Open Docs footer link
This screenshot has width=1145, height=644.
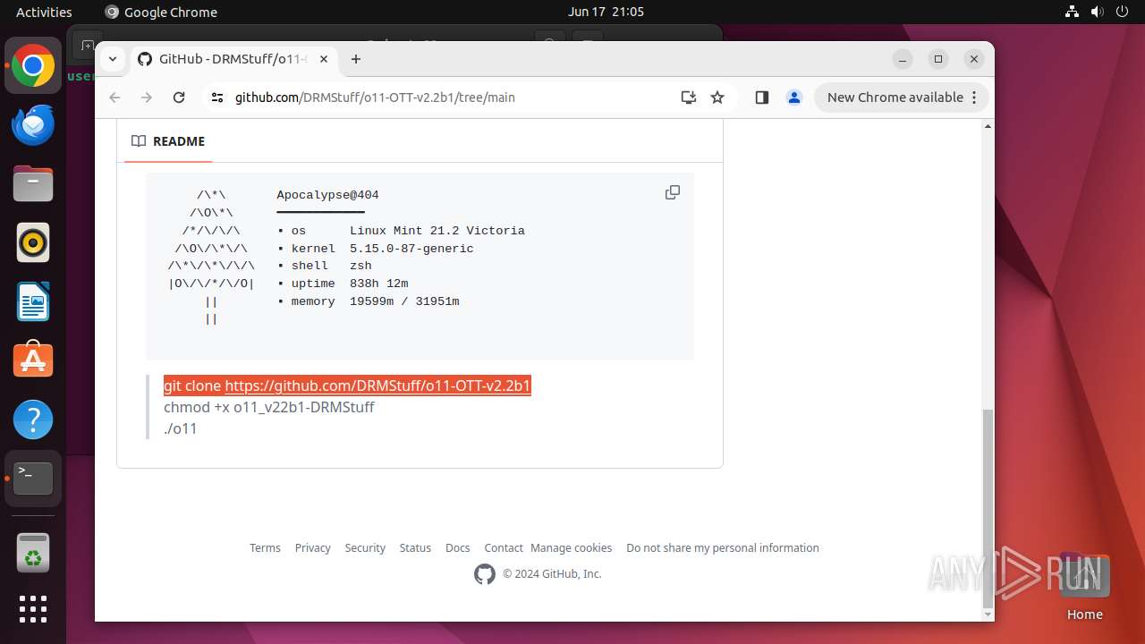click(x=458, y=547)
